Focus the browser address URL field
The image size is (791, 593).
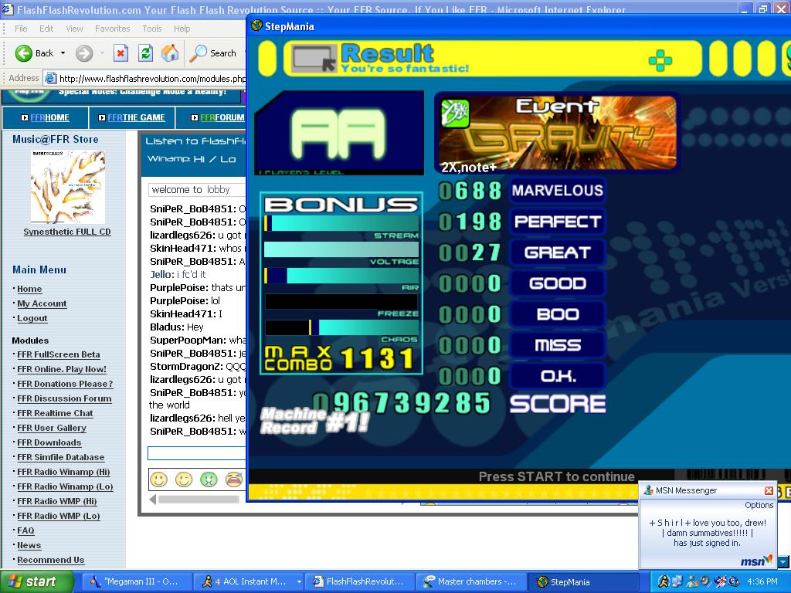coord(152,78)
